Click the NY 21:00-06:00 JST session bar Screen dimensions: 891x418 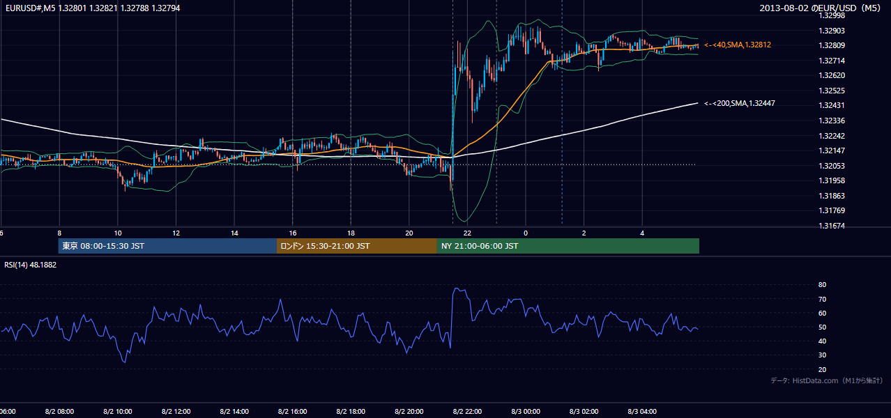click(x=568, y=246)
